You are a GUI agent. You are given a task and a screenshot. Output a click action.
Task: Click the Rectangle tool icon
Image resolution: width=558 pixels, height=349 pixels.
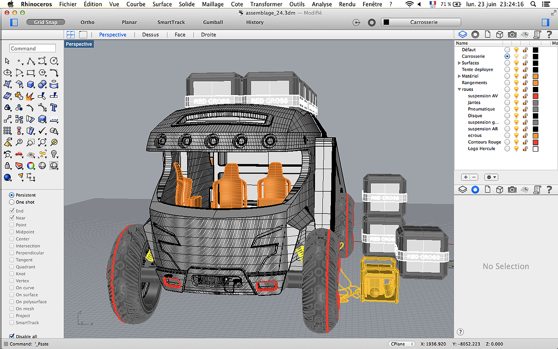point(31,73)
